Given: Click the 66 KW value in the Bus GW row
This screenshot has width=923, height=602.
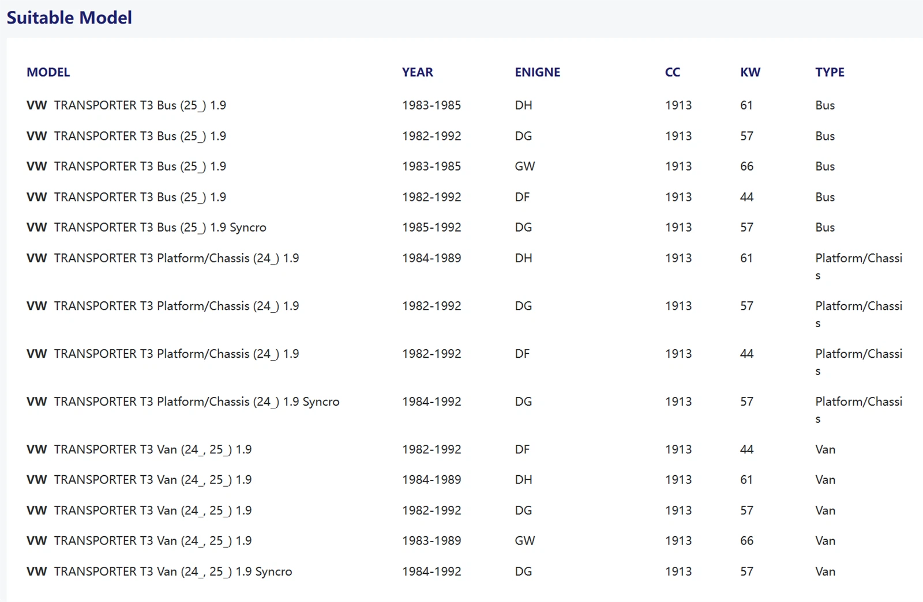Looking at the screenshot, I should pos(747,166).
